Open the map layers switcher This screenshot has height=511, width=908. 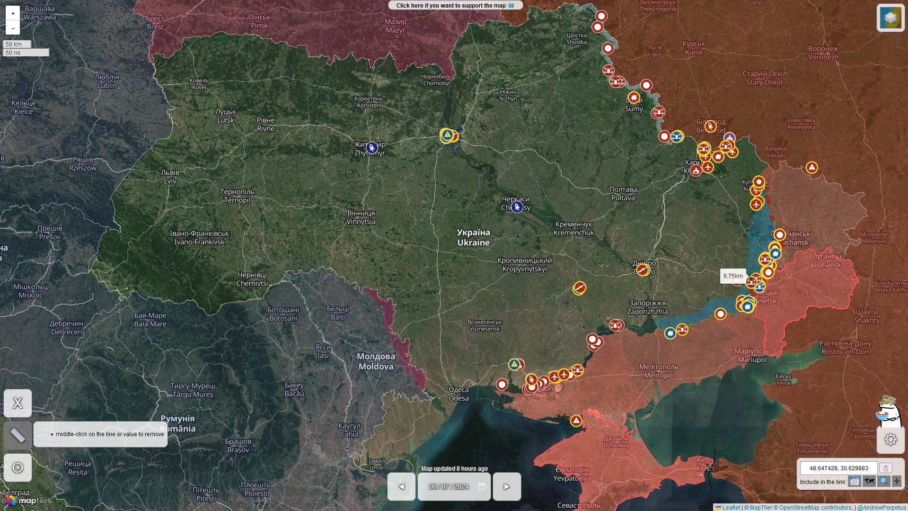[890, 18]
